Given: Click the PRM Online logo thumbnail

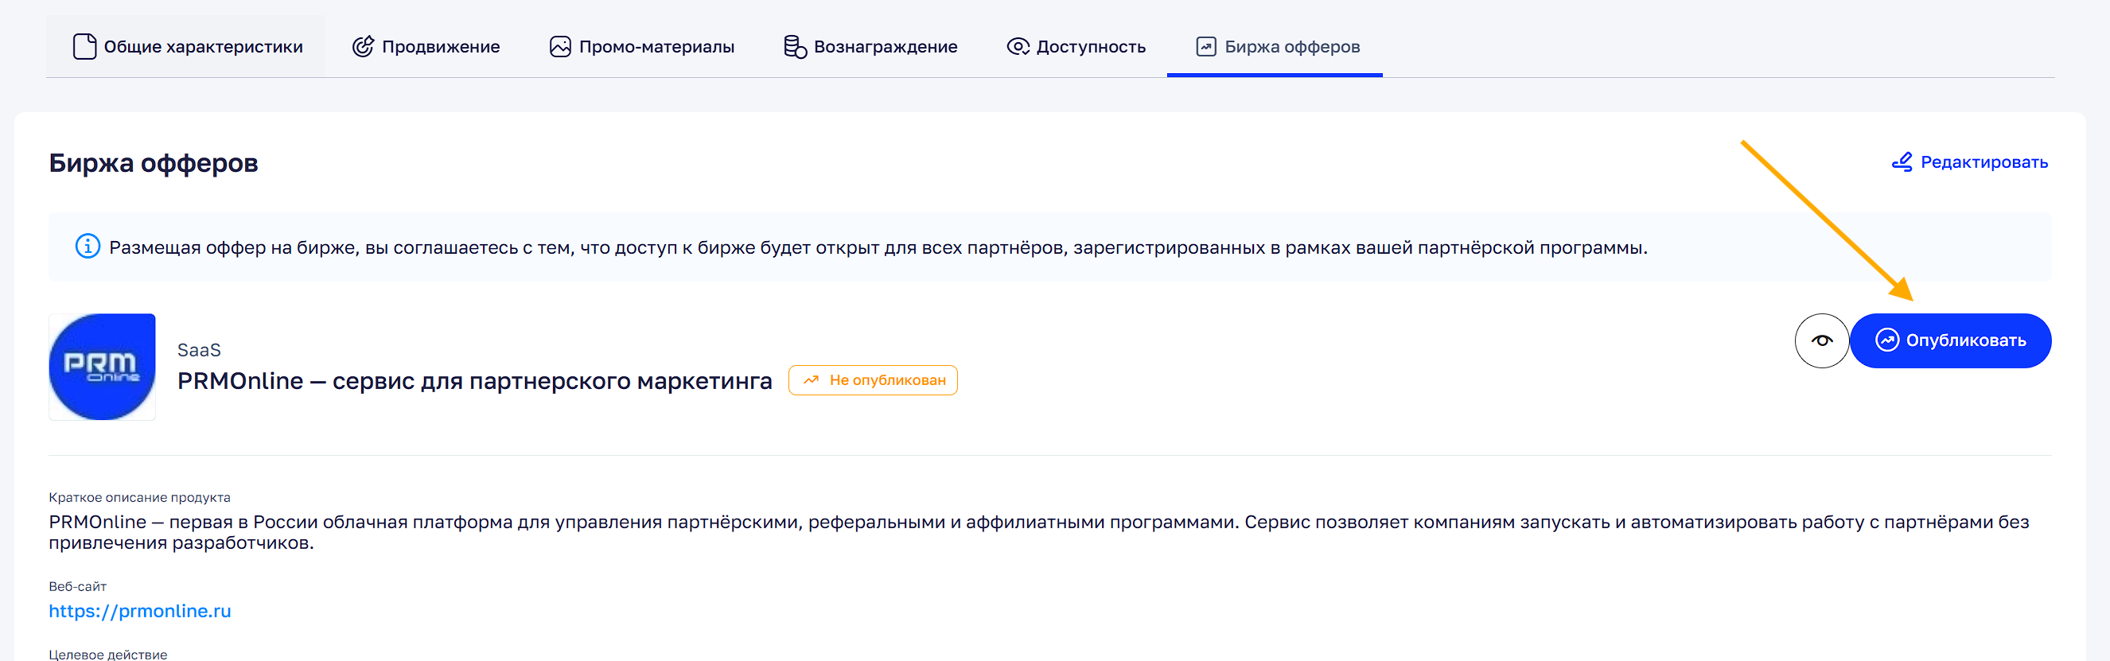Looking at the screenshot, I should 103,367.
